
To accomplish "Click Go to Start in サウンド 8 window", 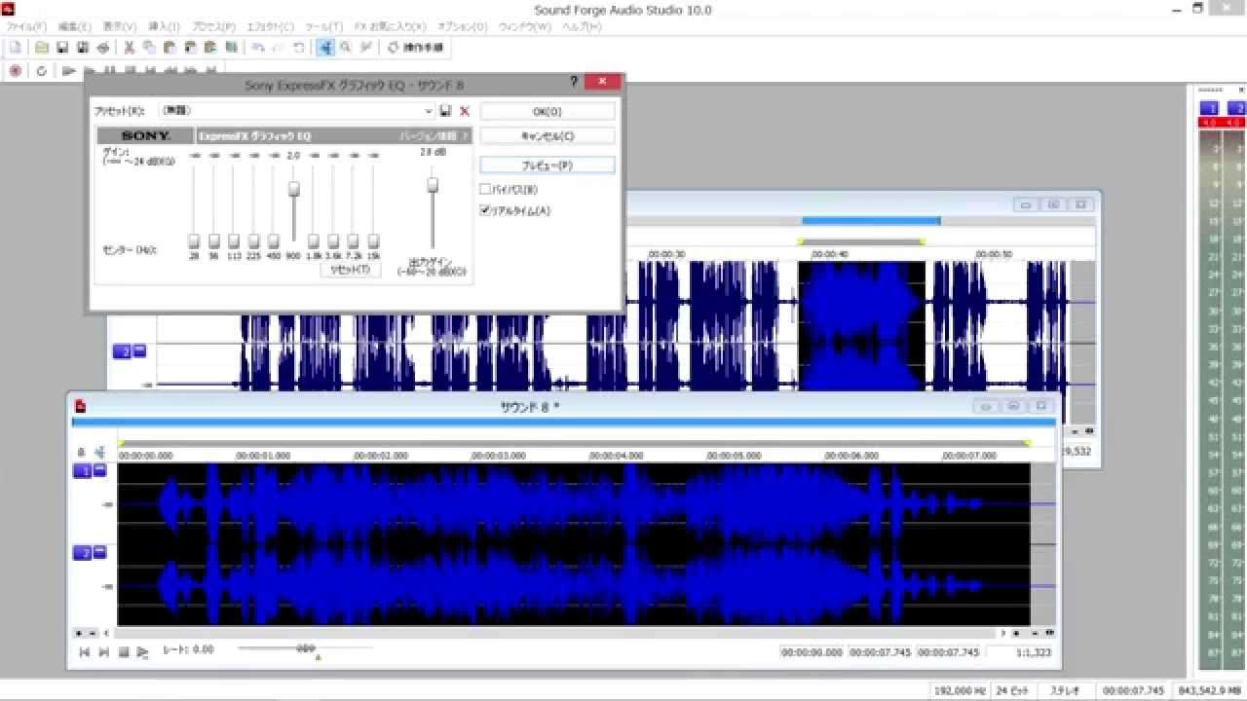I will pos(85,651).
